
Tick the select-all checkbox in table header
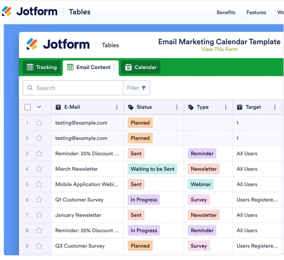(x=27, y=107)
